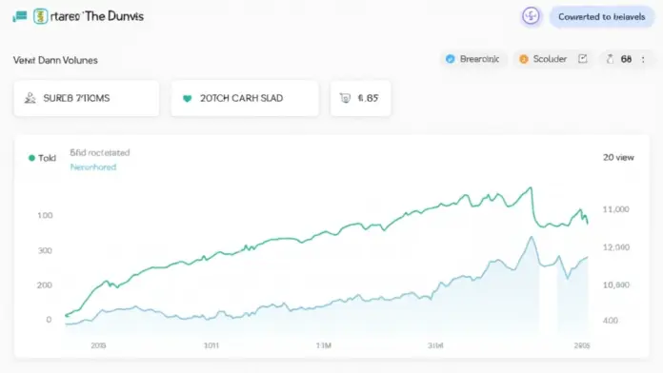Open the 20 view selector
663x373 pixels.
[x=618, y=158]
